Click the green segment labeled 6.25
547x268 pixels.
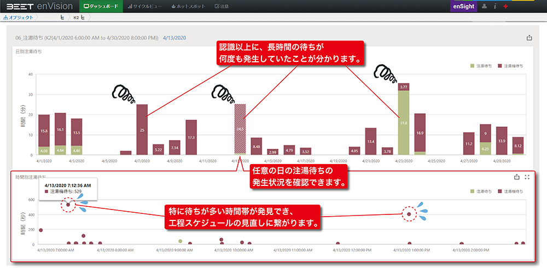click(x=485, y=149)
